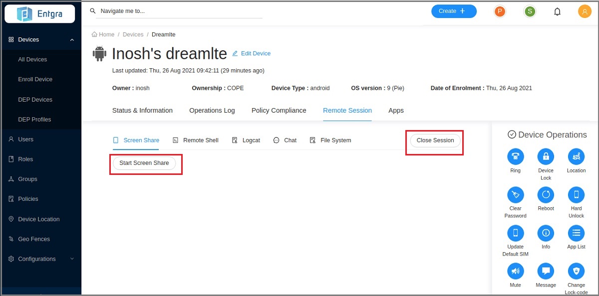Open the Remote Shell tab
This screenshot has width=599, height=296.
pos(196,141)
